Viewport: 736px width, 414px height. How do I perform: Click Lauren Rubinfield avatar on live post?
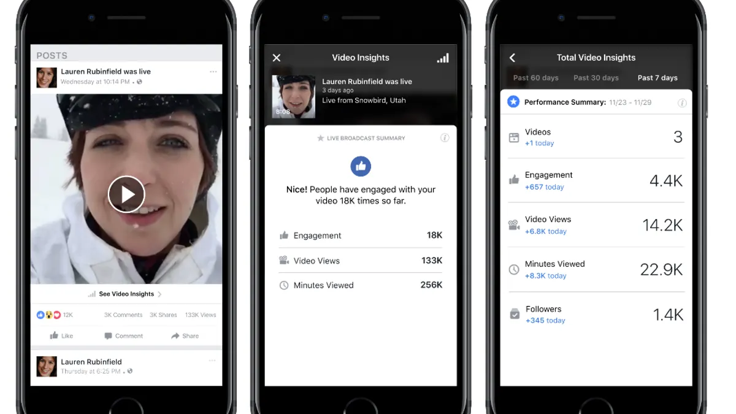[x=46, y=77]
